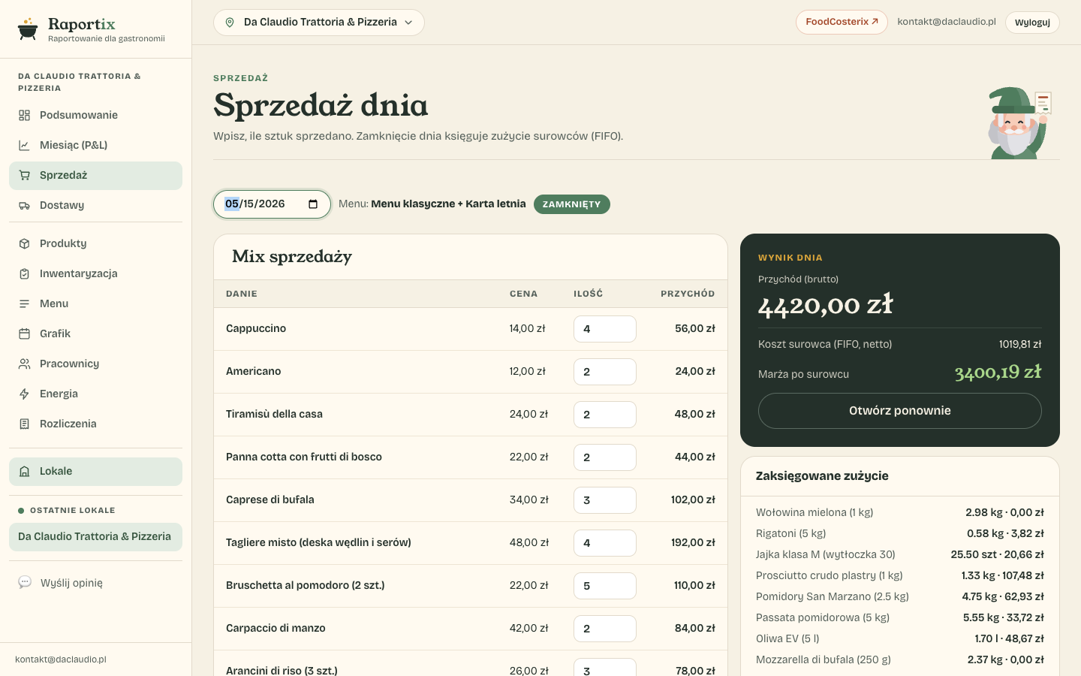Click Otwórz ponownie button
Screen dimensions: 1081x676
click(900, 411)
